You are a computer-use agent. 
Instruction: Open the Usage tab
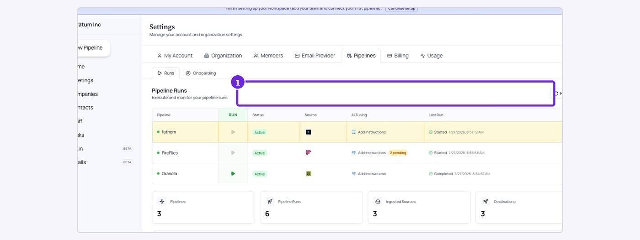pyautogui.click(x=432, y=56)
